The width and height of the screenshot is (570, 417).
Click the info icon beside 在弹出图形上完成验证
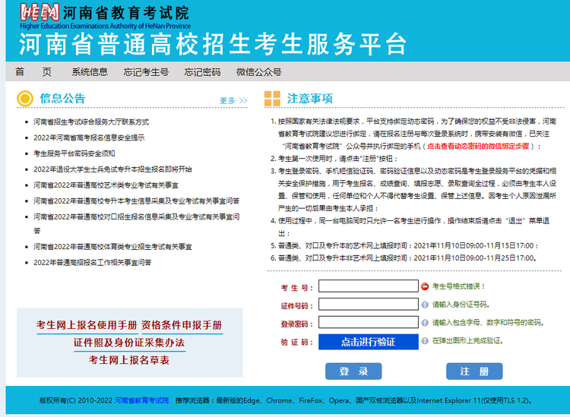(425, 341)
